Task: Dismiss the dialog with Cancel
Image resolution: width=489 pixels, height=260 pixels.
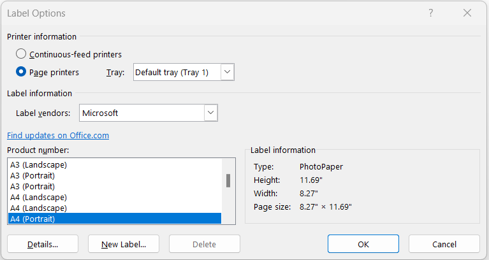Action: click(444, 244)
